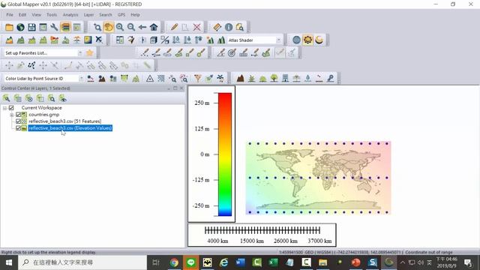This screenshot has width=480, height=270.
Task: Click the Zoom In magnifier
Action: [x=120, y=27]
